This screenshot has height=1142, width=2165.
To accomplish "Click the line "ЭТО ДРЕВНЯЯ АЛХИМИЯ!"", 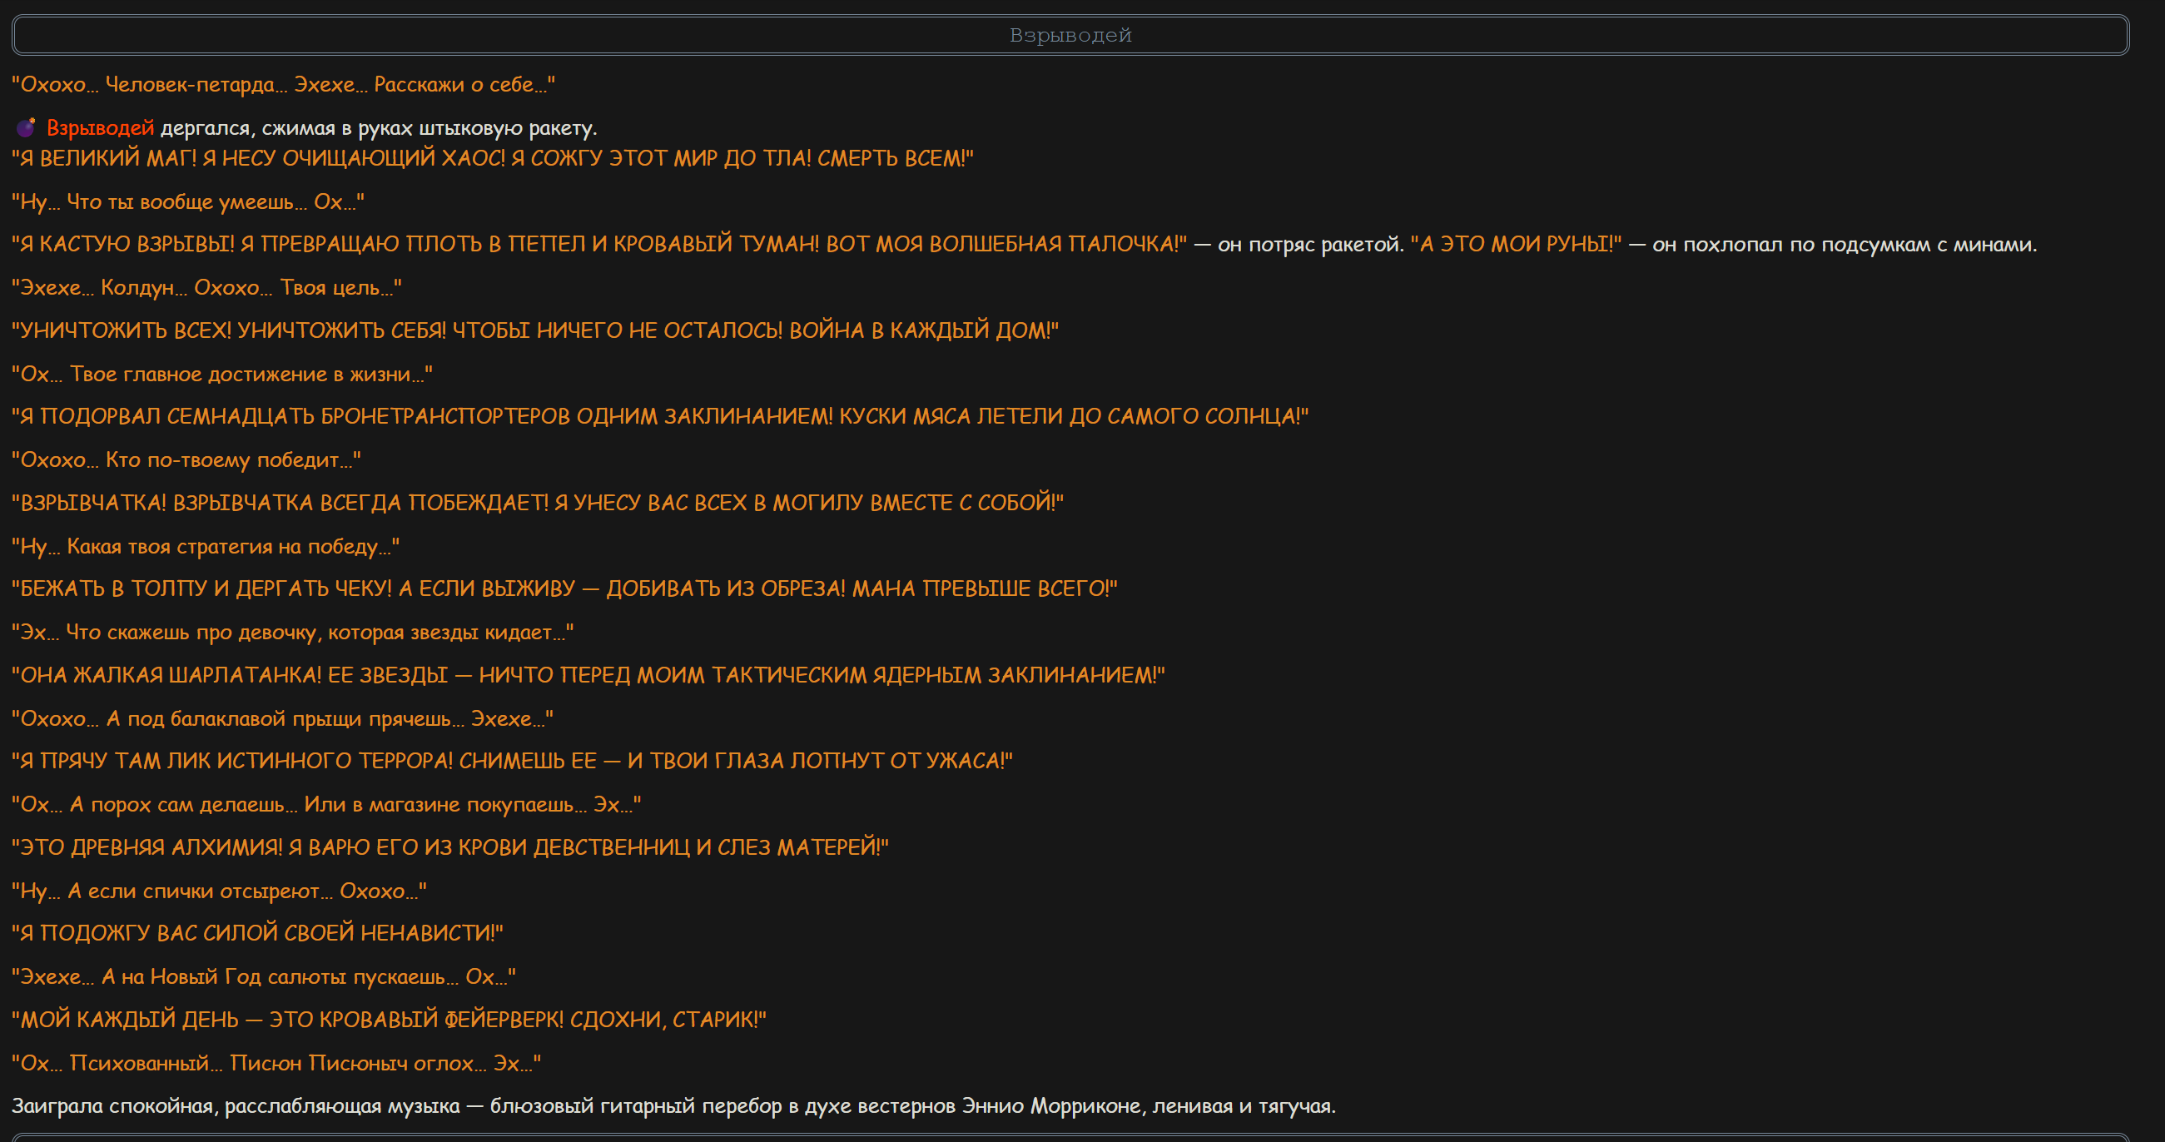I will click(x=449, y=847).
